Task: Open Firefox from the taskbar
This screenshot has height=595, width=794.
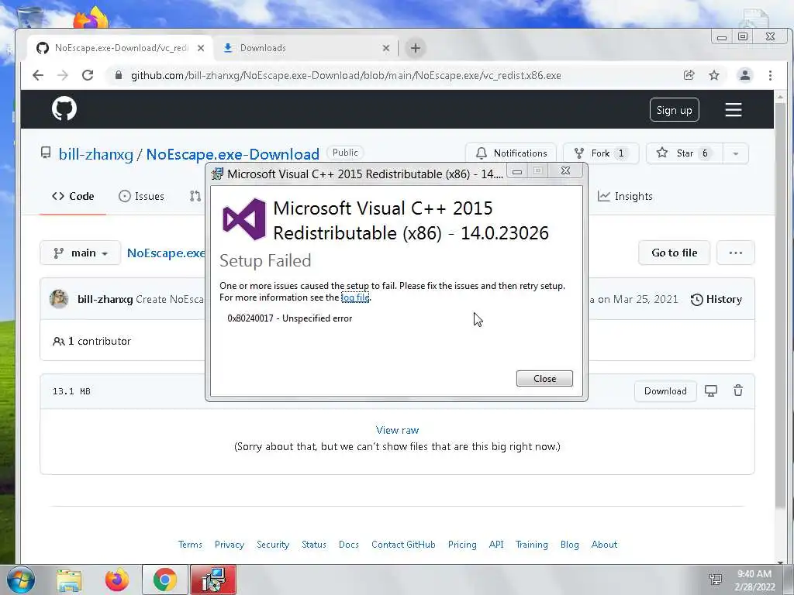Action: (117, 580)
